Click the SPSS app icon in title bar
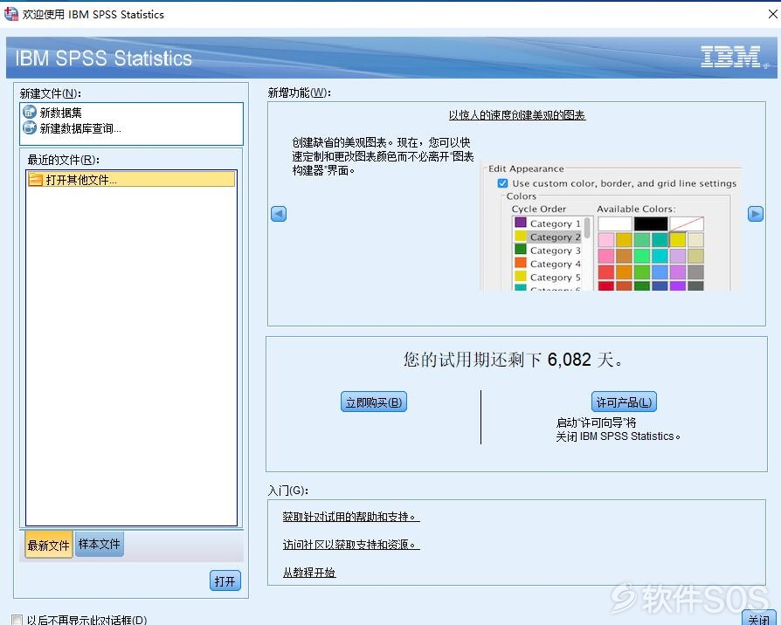 click(x=10, y=14)
